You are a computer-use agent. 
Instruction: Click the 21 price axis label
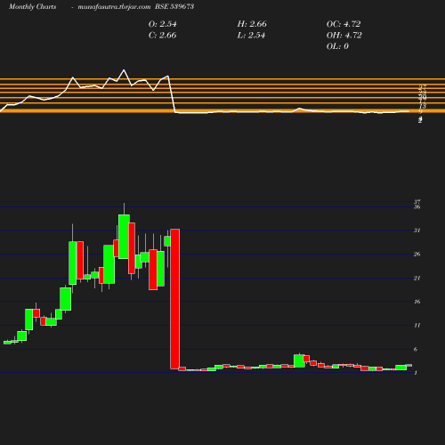point(417,278)
